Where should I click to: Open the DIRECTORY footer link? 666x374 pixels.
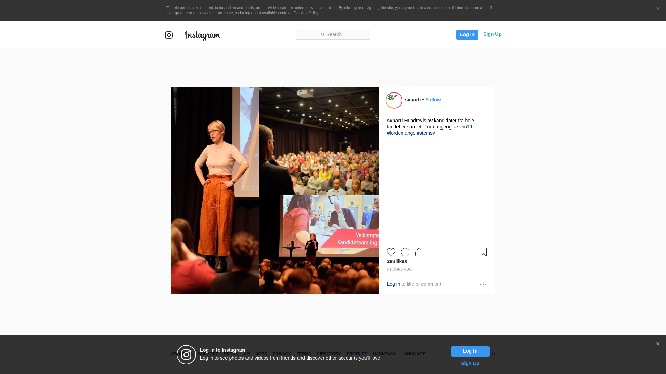pos(328,354)
